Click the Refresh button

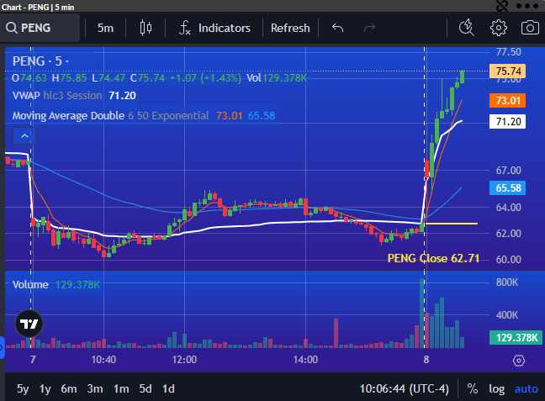point(290,28)
